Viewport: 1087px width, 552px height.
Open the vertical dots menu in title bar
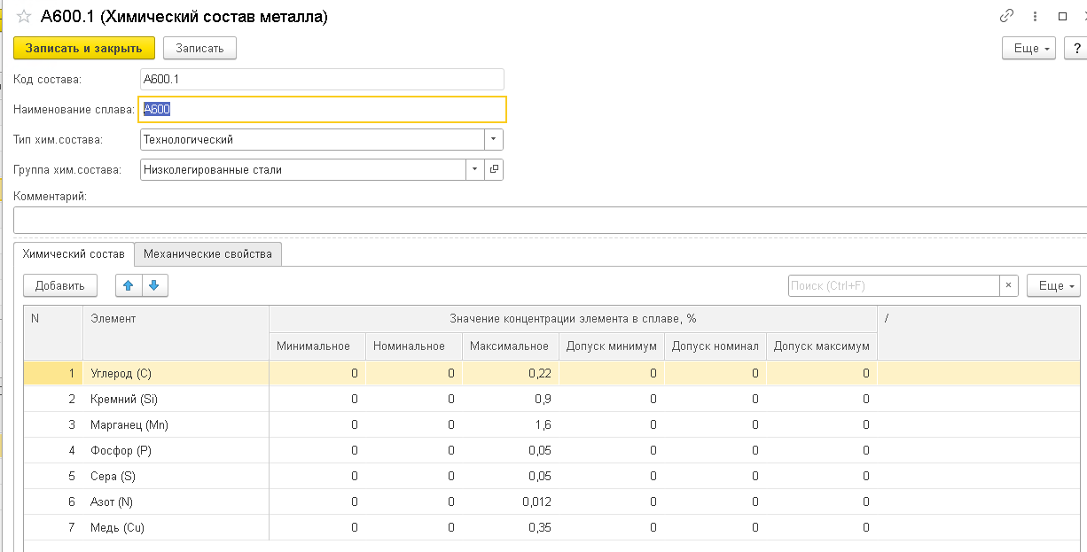[1034, 16]
